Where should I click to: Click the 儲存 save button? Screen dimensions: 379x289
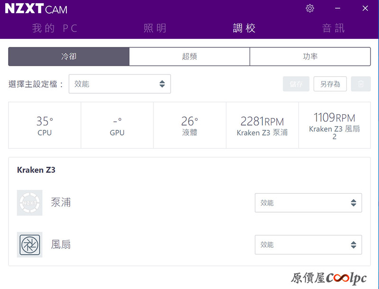[296, 84]
